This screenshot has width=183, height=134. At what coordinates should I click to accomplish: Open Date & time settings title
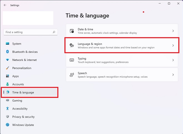(x=86, y=29)
